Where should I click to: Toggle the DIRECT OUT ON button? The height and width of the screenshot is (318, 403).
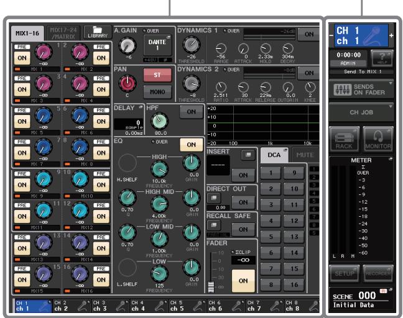point(243,202)
